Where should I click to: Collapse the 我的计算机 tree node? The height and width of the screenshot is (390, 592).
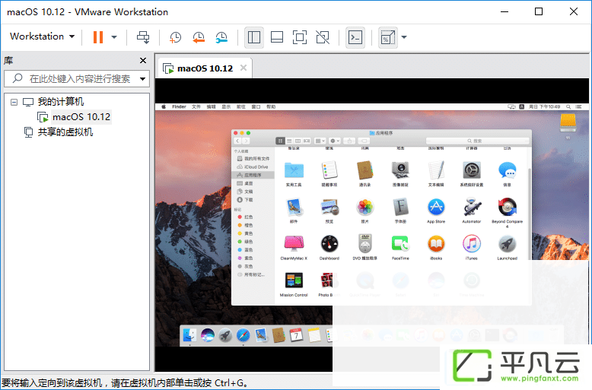click(14, 102)
